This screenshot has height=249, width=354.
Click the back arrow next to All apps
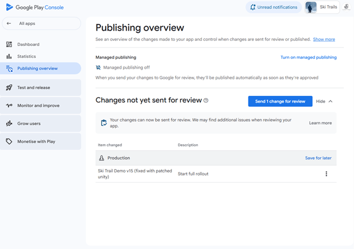pyautogui.click(x=9, y=23)
